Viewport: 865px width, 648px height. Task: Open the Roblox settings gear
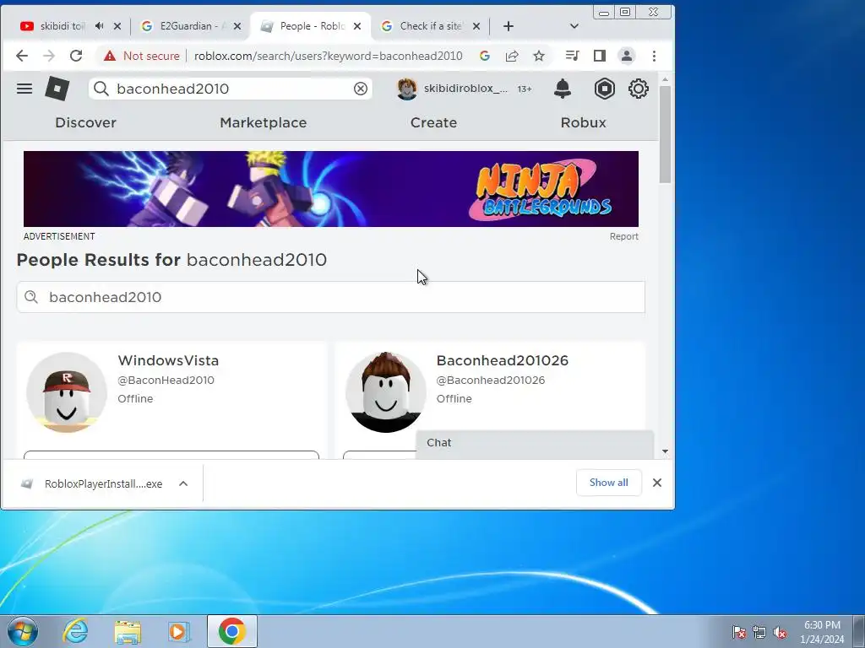pyautogui.click(x=639, y=89)
